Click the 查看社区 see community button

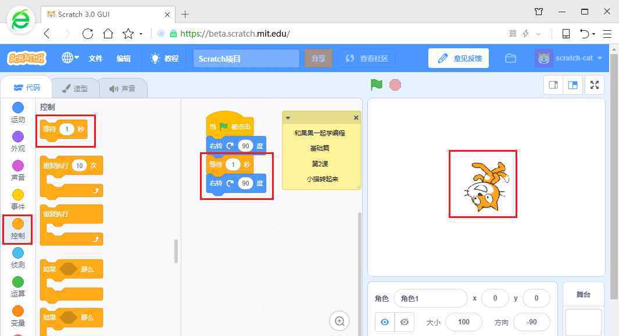coord(367,59)
